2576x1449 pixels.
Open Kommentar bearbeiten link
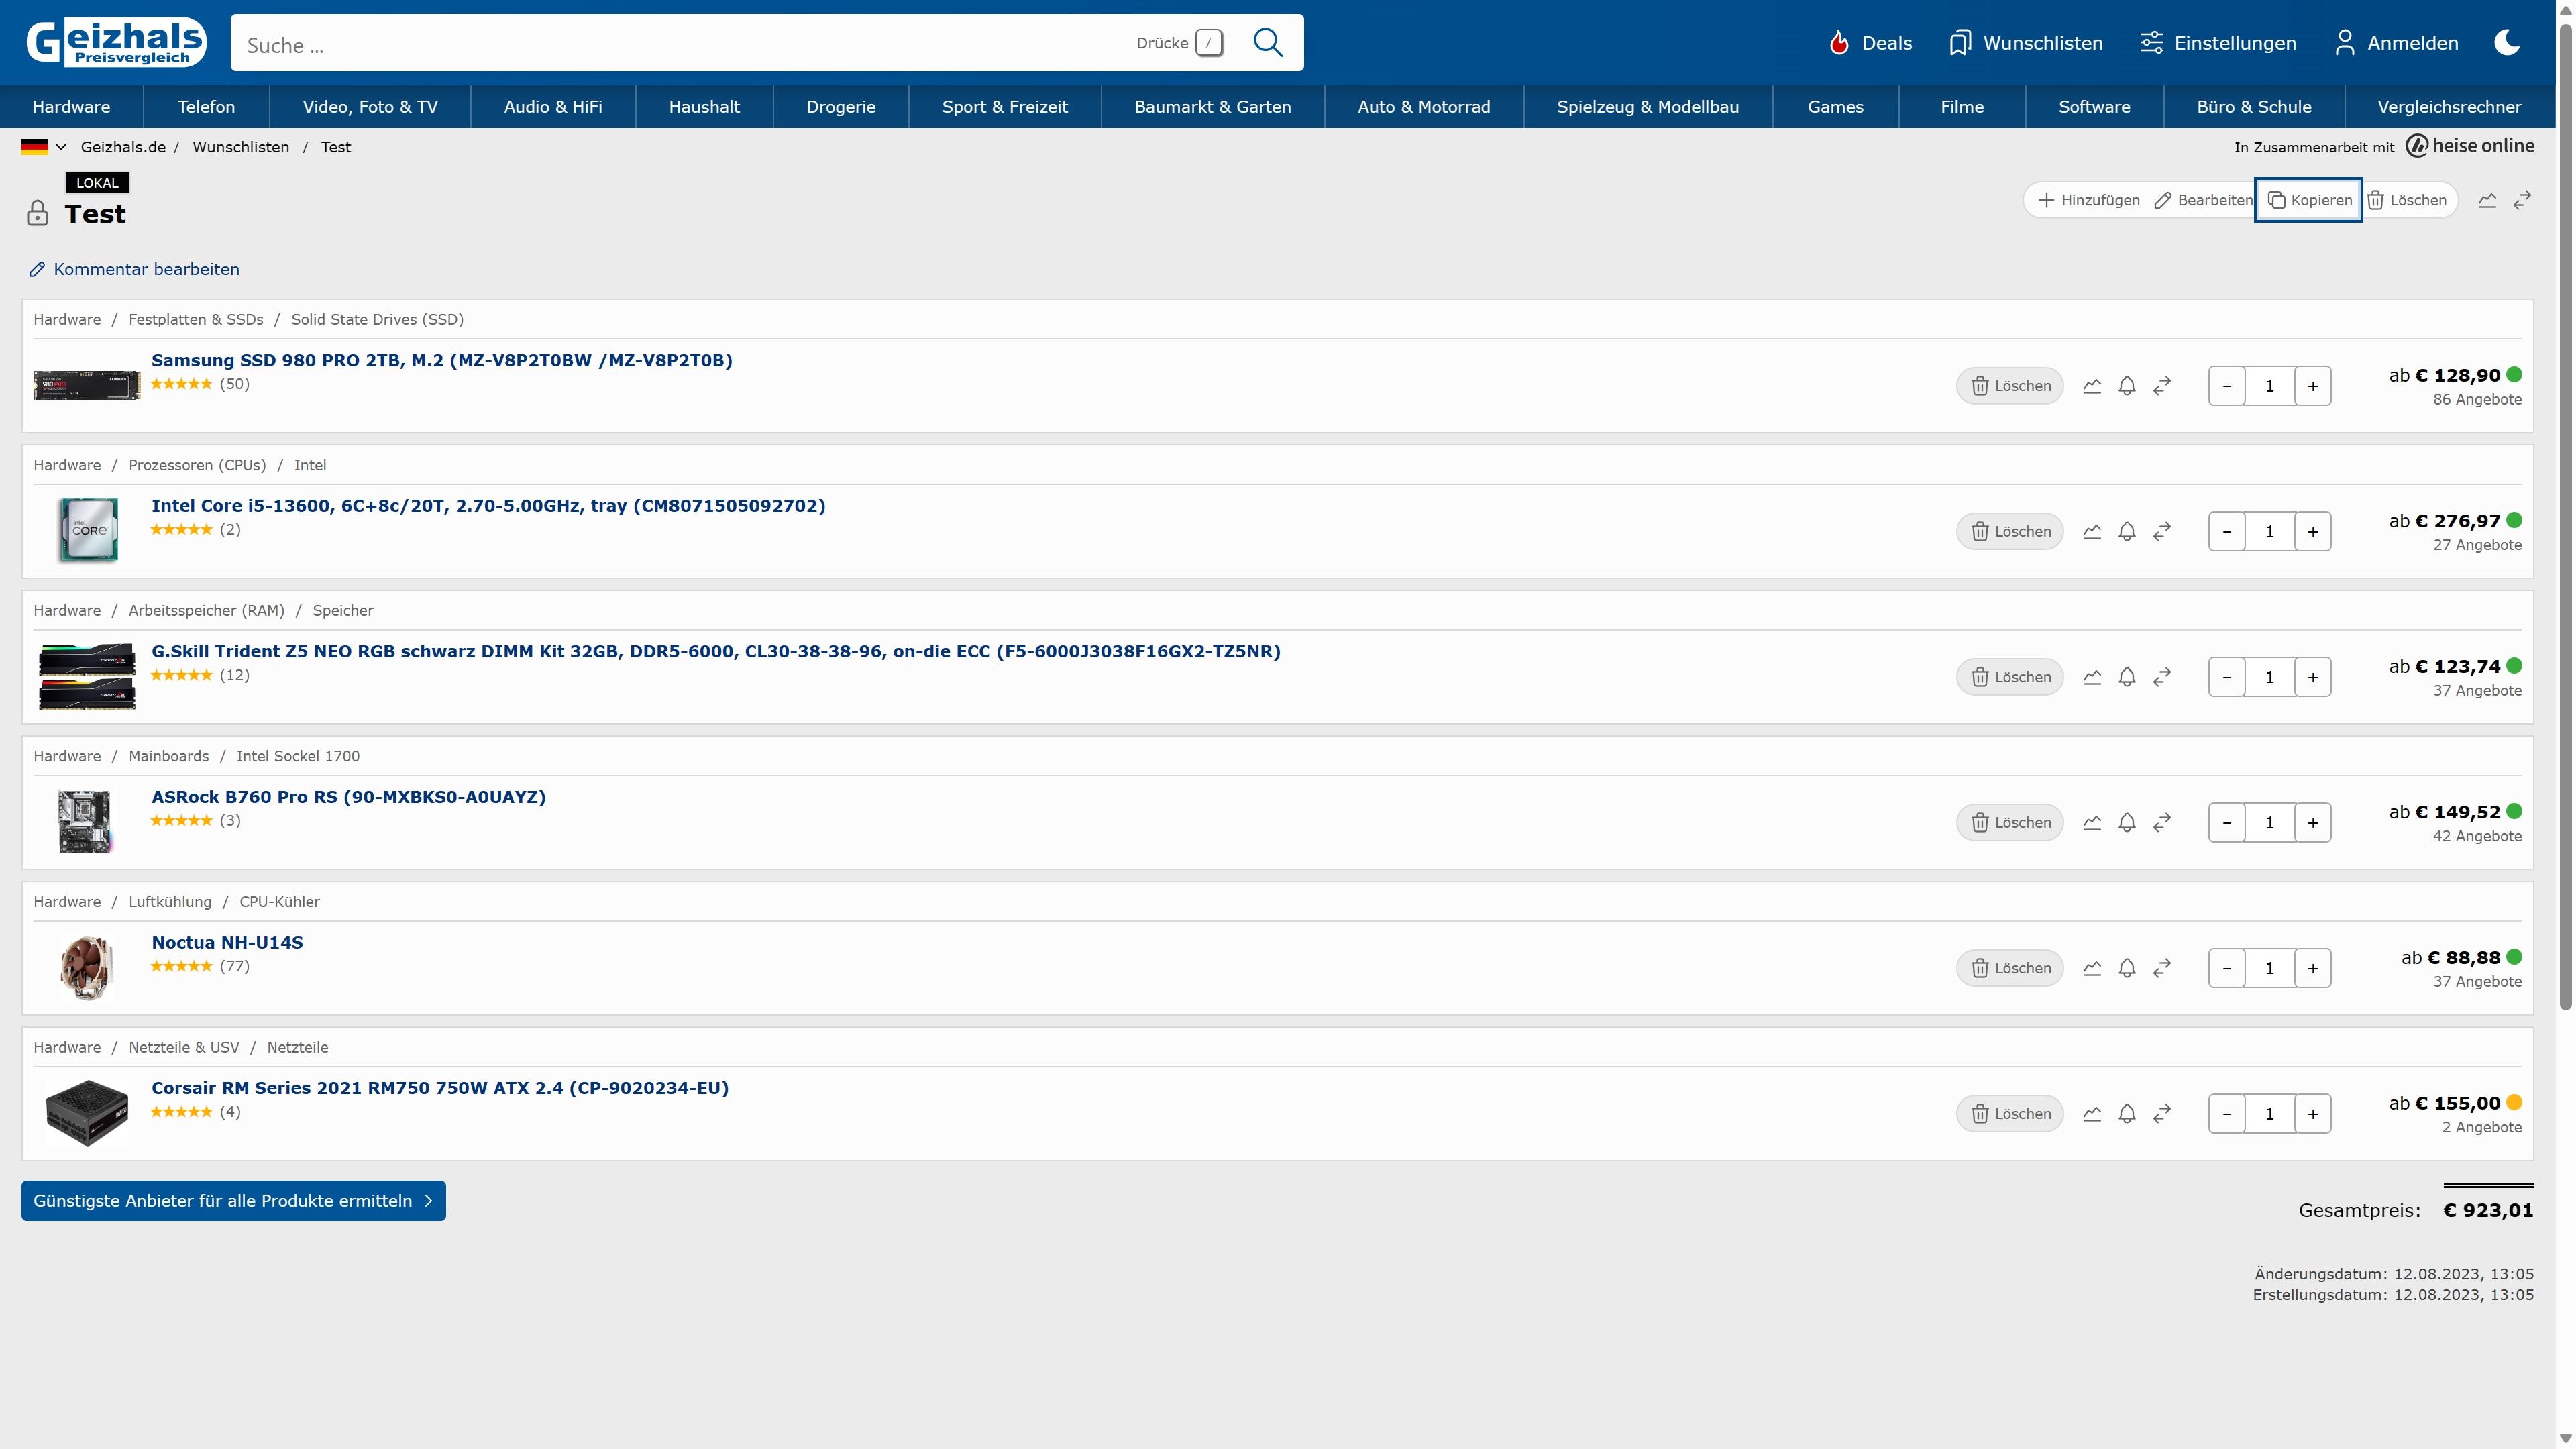point(145,269)
